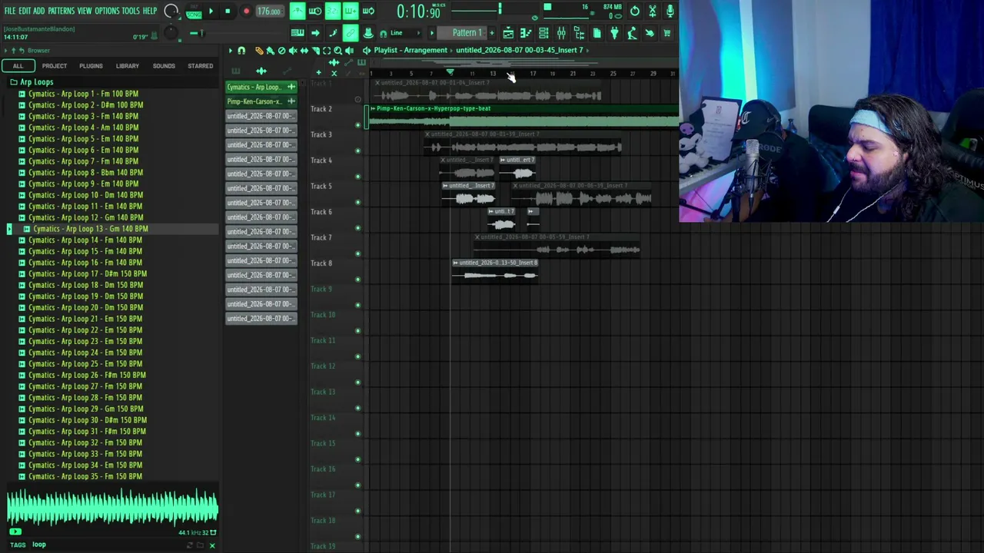Open pattern options arrow left of Pattern 1
Viewport: 984px width, 553px height.
pos(432,33)
